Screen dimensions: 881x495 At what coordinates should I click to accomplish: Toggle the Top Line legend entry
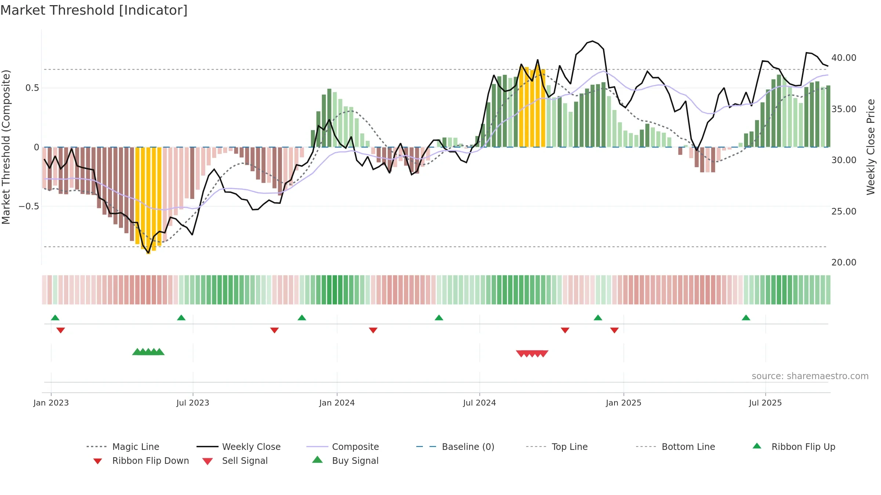point(557,447)
